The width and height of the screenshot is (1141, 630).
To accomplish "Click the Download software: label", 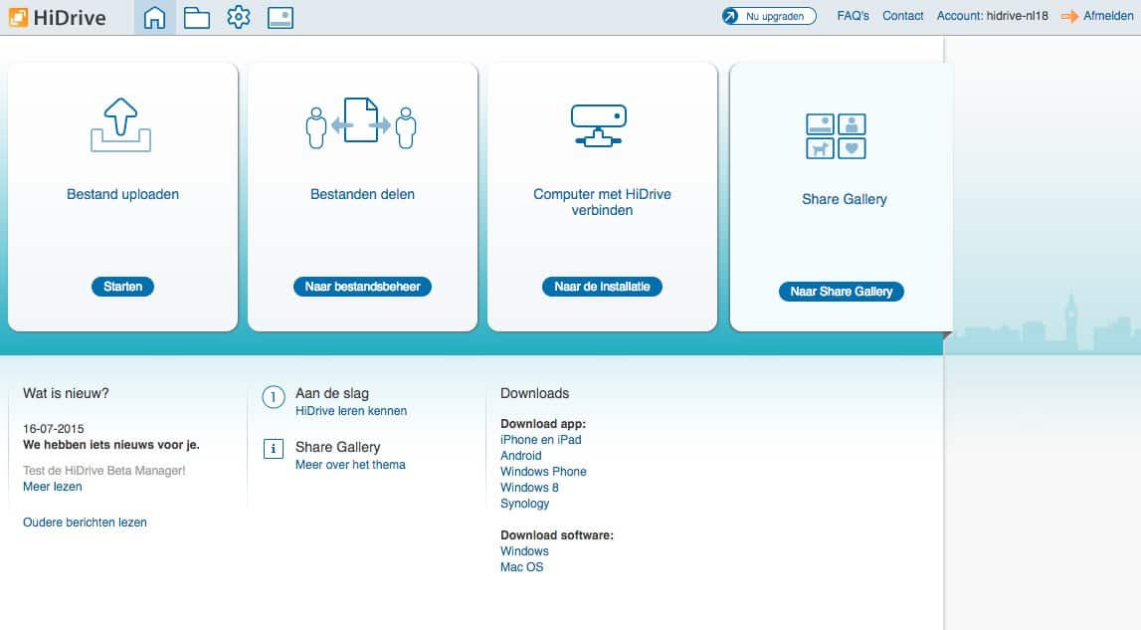I will 557,535.
